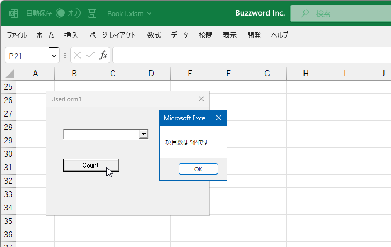This screenshot has width=391, height=247.
Task: Open the データ ribbon tab
Action: 179,35
